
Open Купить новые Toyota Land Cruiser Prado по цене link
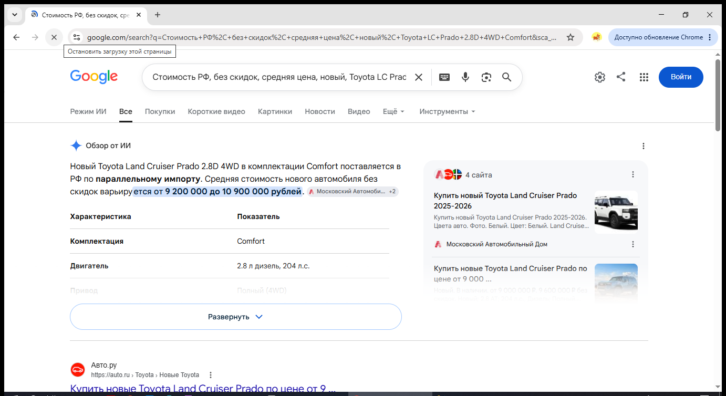pyautogui.click(x=511, y=274)
